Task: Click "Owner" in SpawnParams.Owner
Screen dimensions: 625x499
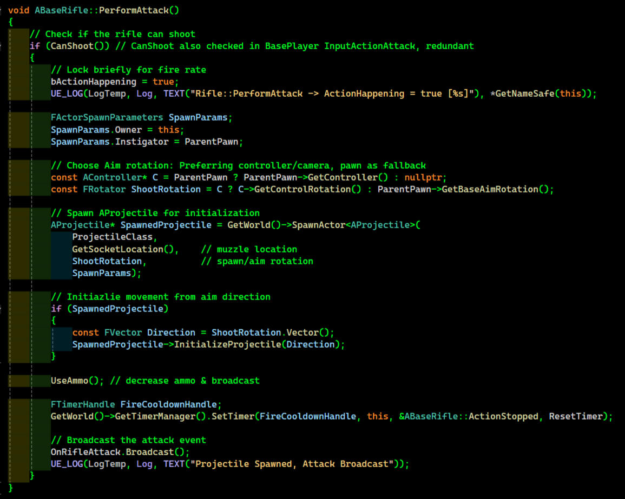Action: 128,130
